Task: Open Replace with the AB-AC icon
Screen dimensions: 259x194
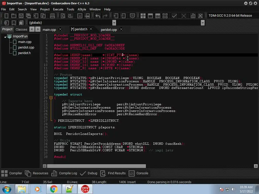Action: coord(70,16)
